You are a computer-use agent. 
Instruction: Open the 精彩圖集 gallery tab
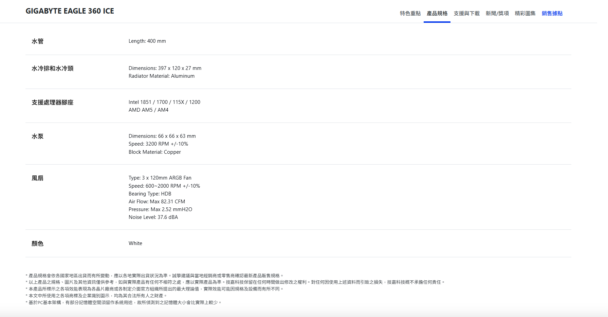tap(525, 13)
